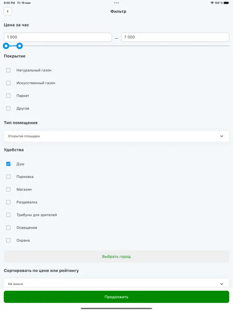The image size is (233, 311).
Task: Click the right price slider handle
Action: (x=19, y=46)
